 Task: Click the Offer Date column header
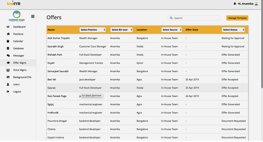[x=192, y=30]
